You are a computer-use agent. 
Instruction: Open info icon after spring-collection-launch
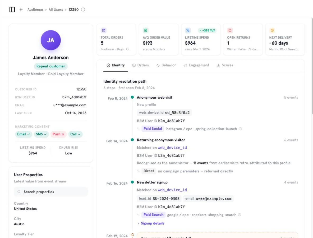point(240,129)
